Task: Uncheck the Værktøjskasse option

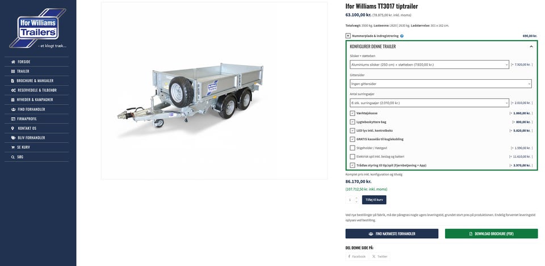Action: click(x=353, y=113)
